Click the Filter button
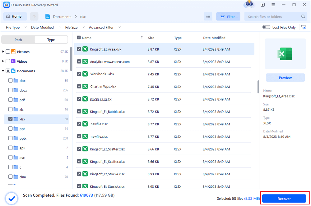The height and width of the screenshot is (206, 311). point(228,16)
